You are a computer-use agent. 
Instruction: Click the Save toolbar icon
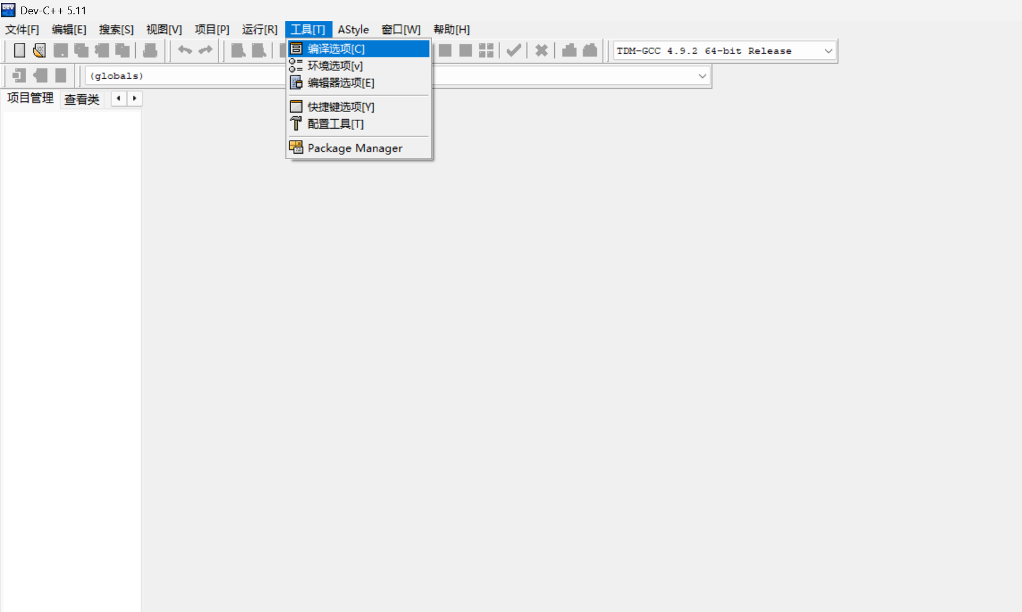pyautogui.click(x=60, y=51)
